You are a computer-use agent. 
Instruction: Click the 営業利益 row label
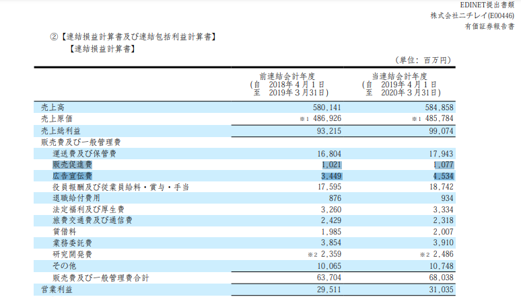tap(57, 290)
